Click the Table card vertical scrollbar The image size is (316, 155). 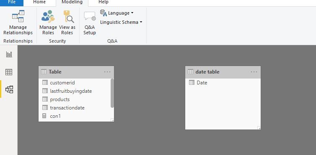click(112, 93)
